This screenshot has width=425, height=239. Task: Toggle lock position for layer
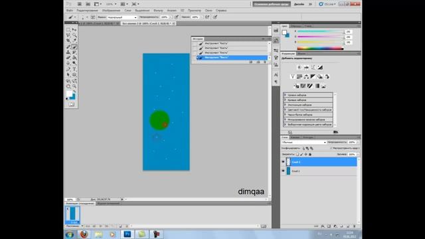(x=305, y=155)
